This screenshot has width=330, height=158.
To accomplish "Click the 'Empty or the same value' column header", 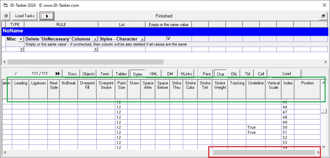I will 169,25.
